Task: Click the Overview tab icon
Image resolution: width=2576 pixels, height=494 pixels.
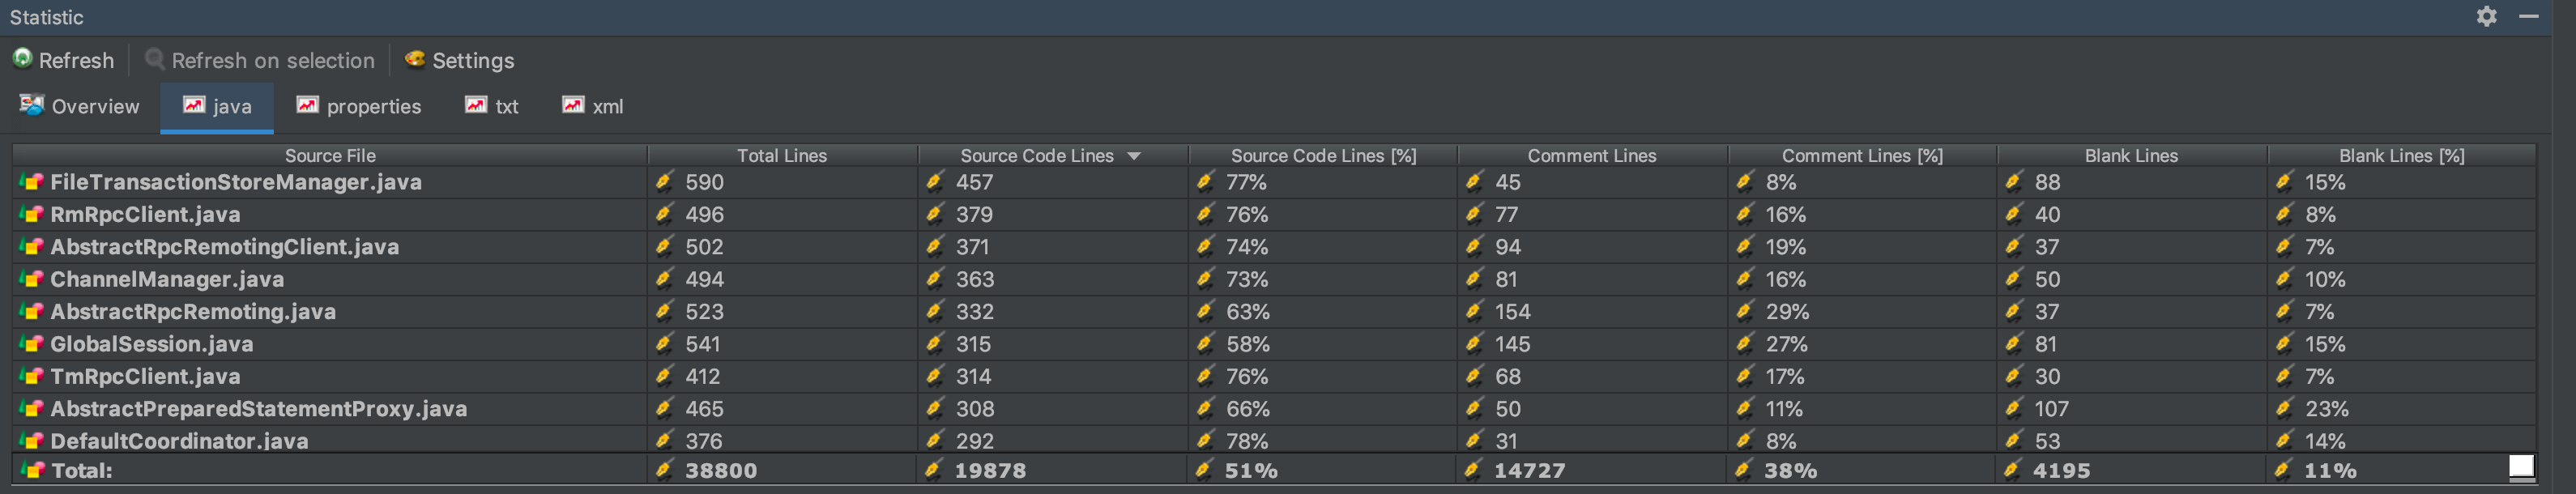Action: pos(32,105)
